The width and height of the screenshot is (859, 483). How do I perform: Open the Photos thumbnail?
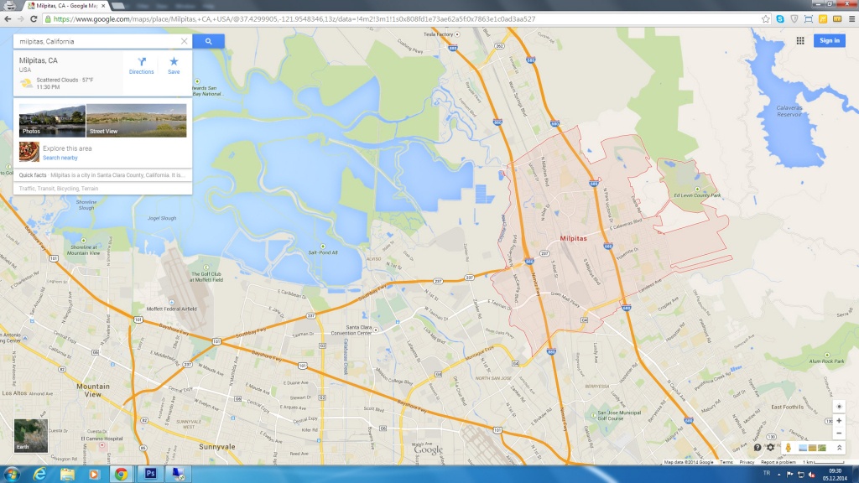52,121
